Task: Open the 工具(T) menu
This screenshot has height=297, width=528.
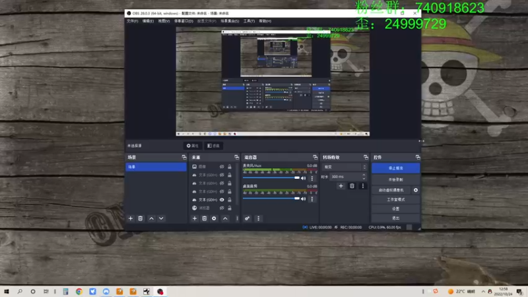Action: [x=249, y=21]
